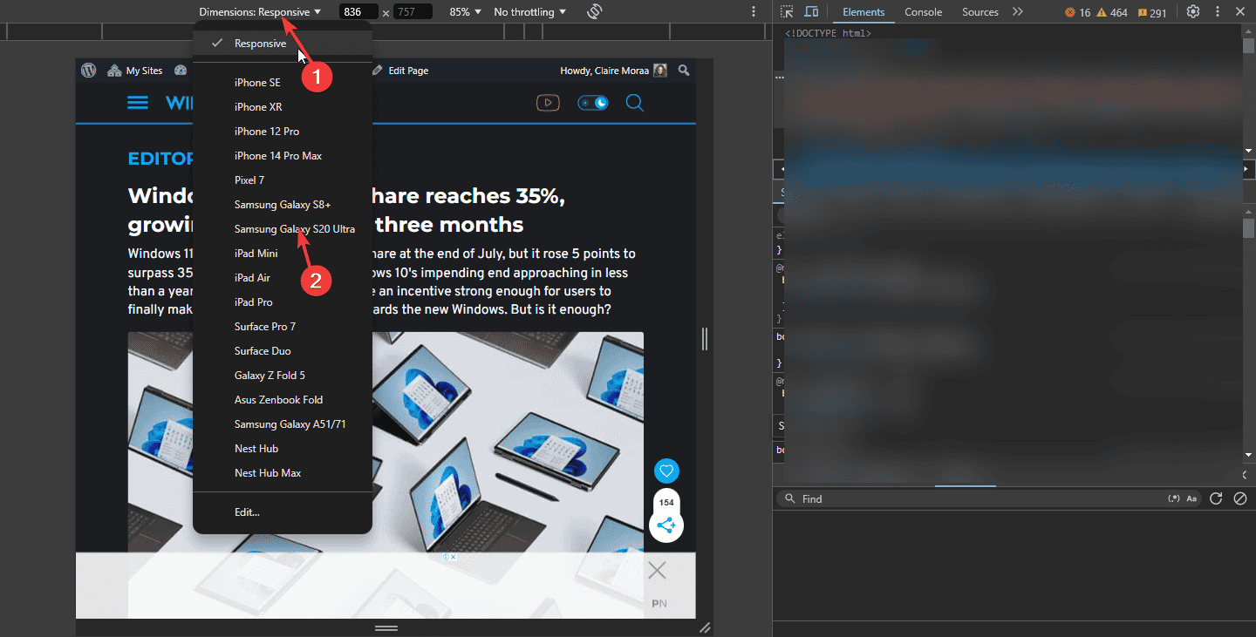Image resolution: width=1256 pixels, height=637 pixels.
Task: Choose Nest Hub Max device
Action: click(x=283, y=473)
